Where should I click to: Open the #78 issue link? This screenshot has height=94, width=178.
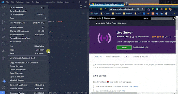123,91
